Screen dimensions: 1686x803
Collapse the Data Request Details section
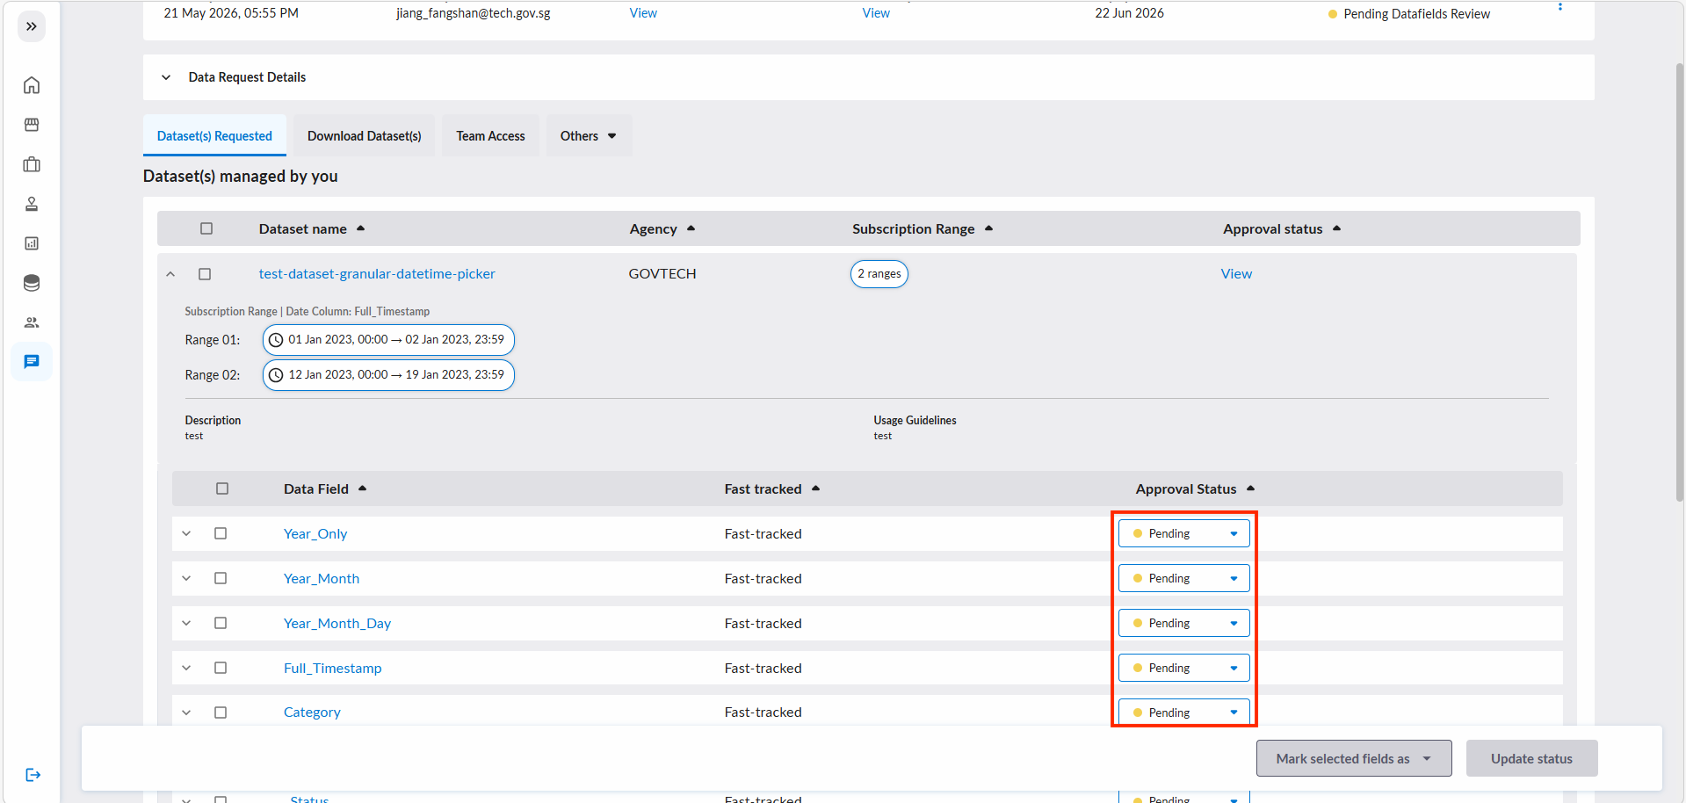[166, 77]
